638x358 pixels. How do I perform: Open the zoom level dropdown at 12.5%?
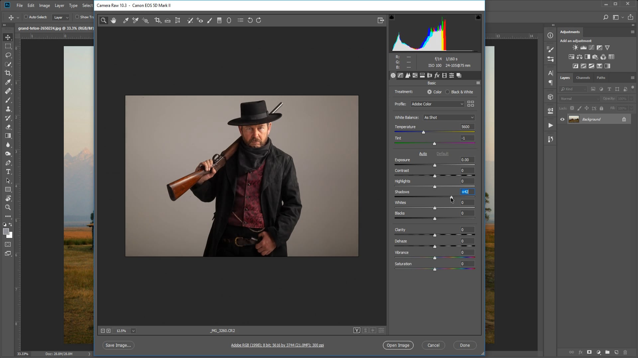pos(133,330)
